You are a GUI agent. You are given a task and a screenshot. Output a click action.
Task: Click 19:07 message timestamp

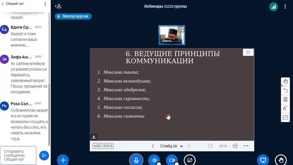click(38, 103)
